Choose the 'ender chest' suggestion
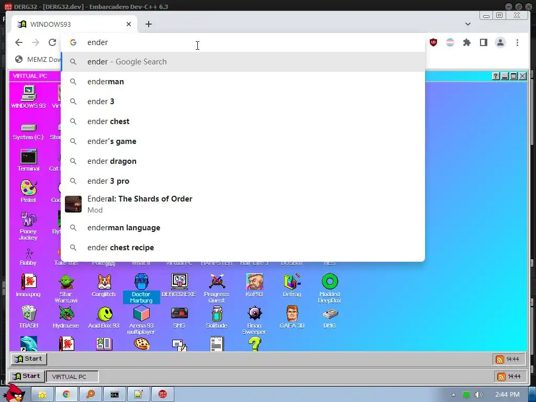 tap(243, 121)
